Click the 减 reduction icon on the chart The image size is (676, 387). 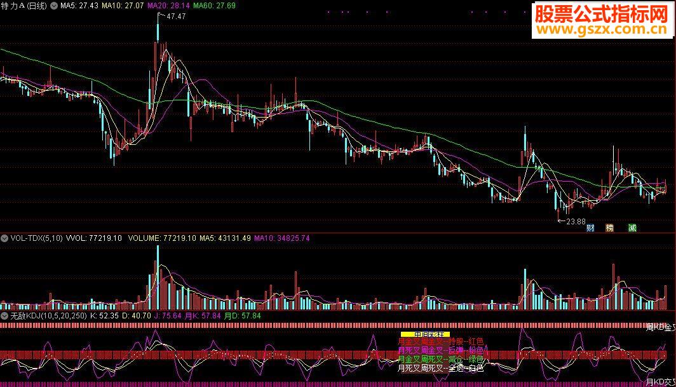click(x=632, y=227)
